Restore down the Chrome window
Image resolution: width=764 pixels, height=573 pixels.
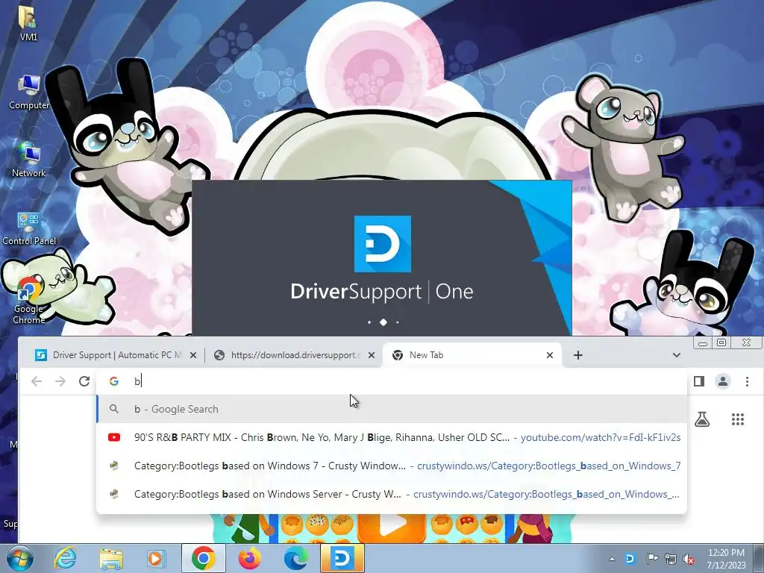[x=721, y=342]
